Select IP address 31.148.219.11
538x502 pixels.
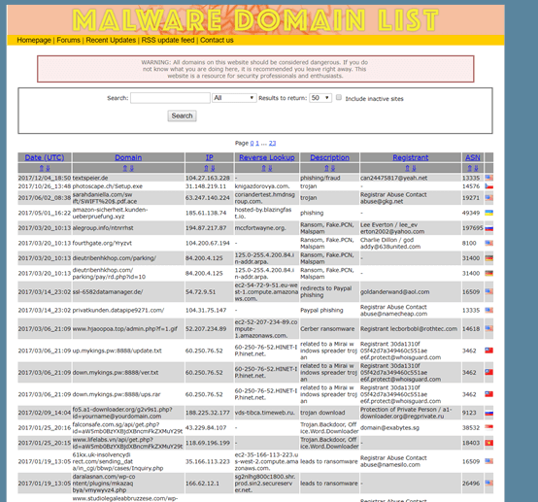pos(206,186)
